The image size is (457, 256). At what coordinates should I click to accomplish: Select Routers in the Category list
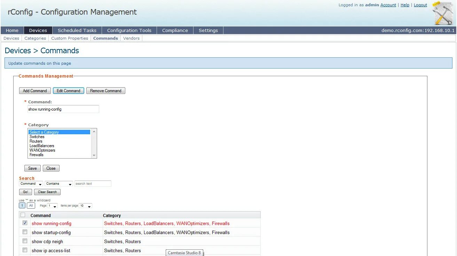(59, 141)
